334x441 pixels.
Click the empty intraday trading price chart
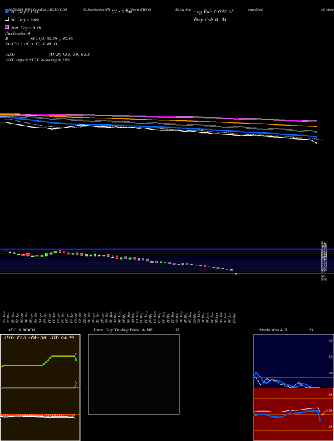pyautogui.click(x=134, y=374)
